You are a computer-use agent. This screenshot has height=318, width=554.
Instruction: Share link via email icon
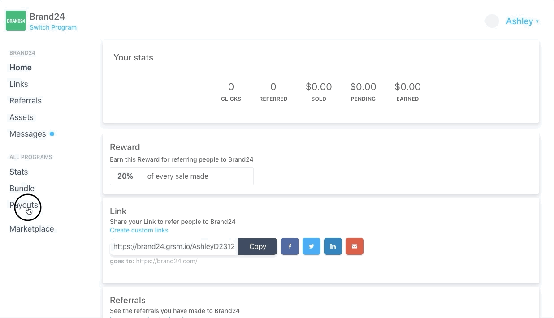click(x=355, y=246)
